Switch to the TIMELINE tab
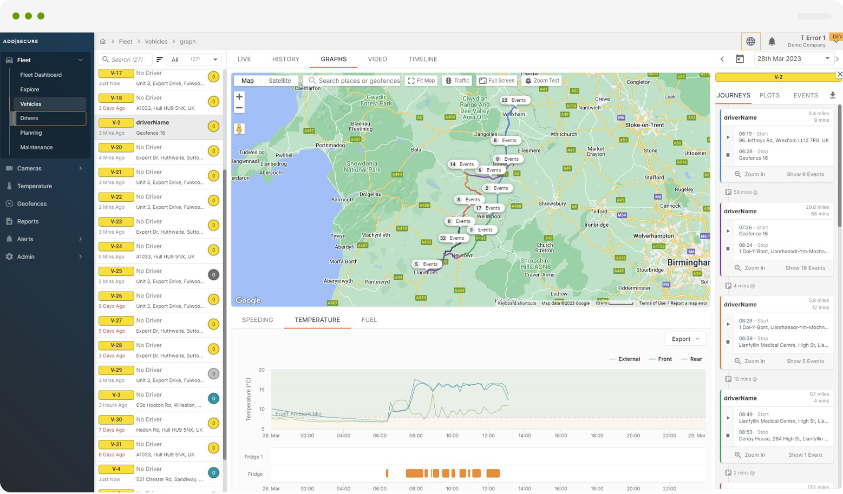 point(423,59)
